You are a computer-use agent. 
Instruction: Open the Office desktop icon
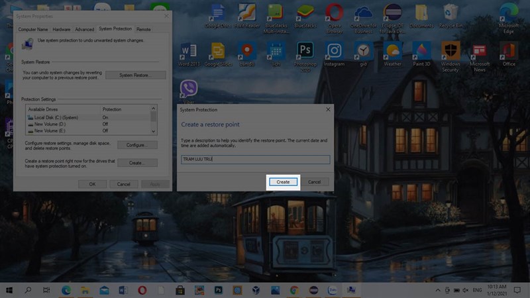[x=509, y=54]
